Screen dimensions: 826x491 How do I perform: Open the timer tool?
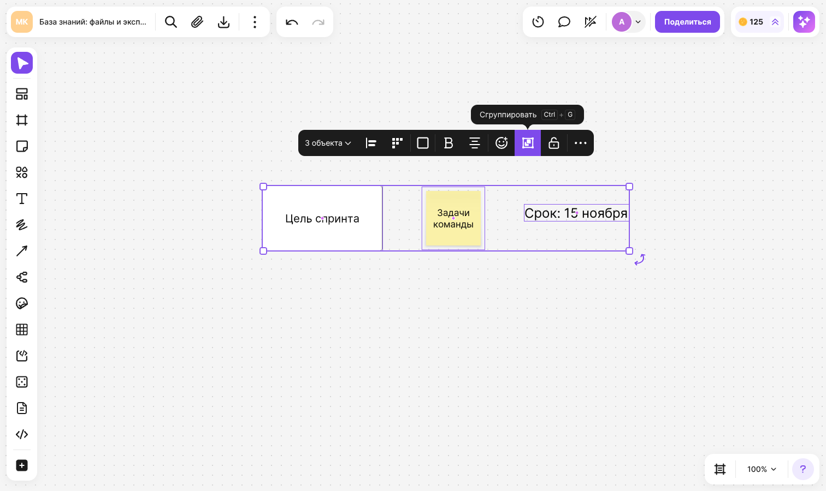(538, 22)
